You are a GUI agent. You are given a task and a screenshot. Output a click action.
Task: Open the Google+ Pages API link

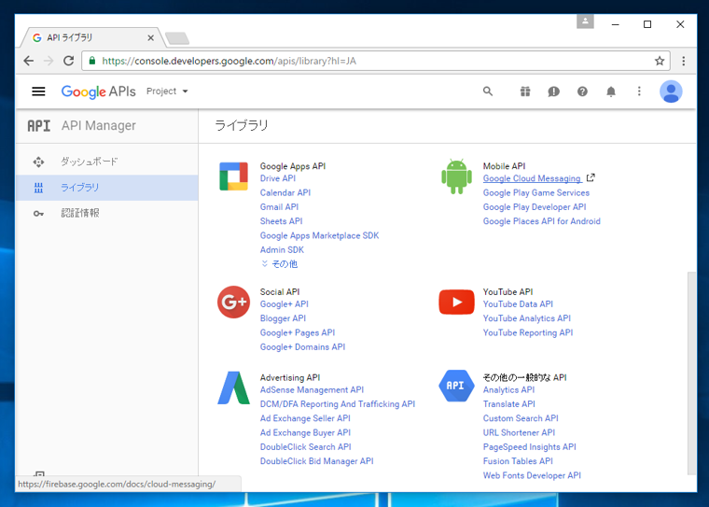pyautogui.click(x=298, y=332)
